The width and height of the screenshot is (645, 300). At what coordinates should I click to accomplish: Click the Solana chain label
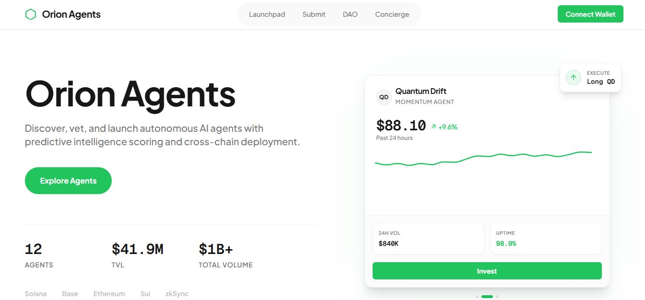tap(36, 294)
